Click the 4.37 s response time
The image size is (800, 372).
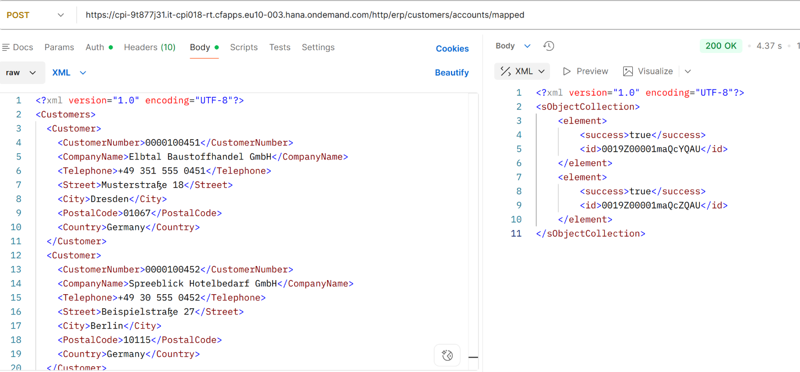(x=769, y=46)
